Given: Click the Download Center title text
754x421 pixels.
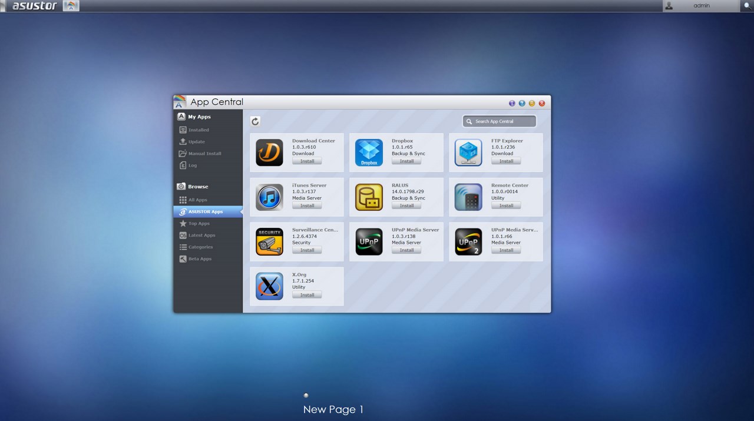Looking at the screenshot, I should [x=313, y=141].
